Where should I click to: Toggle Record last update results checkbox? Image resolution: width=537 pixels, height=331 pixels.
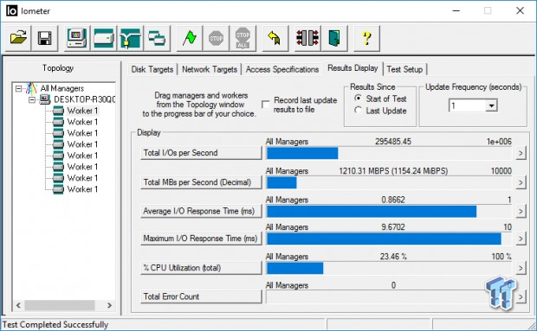tap(265, 105)
